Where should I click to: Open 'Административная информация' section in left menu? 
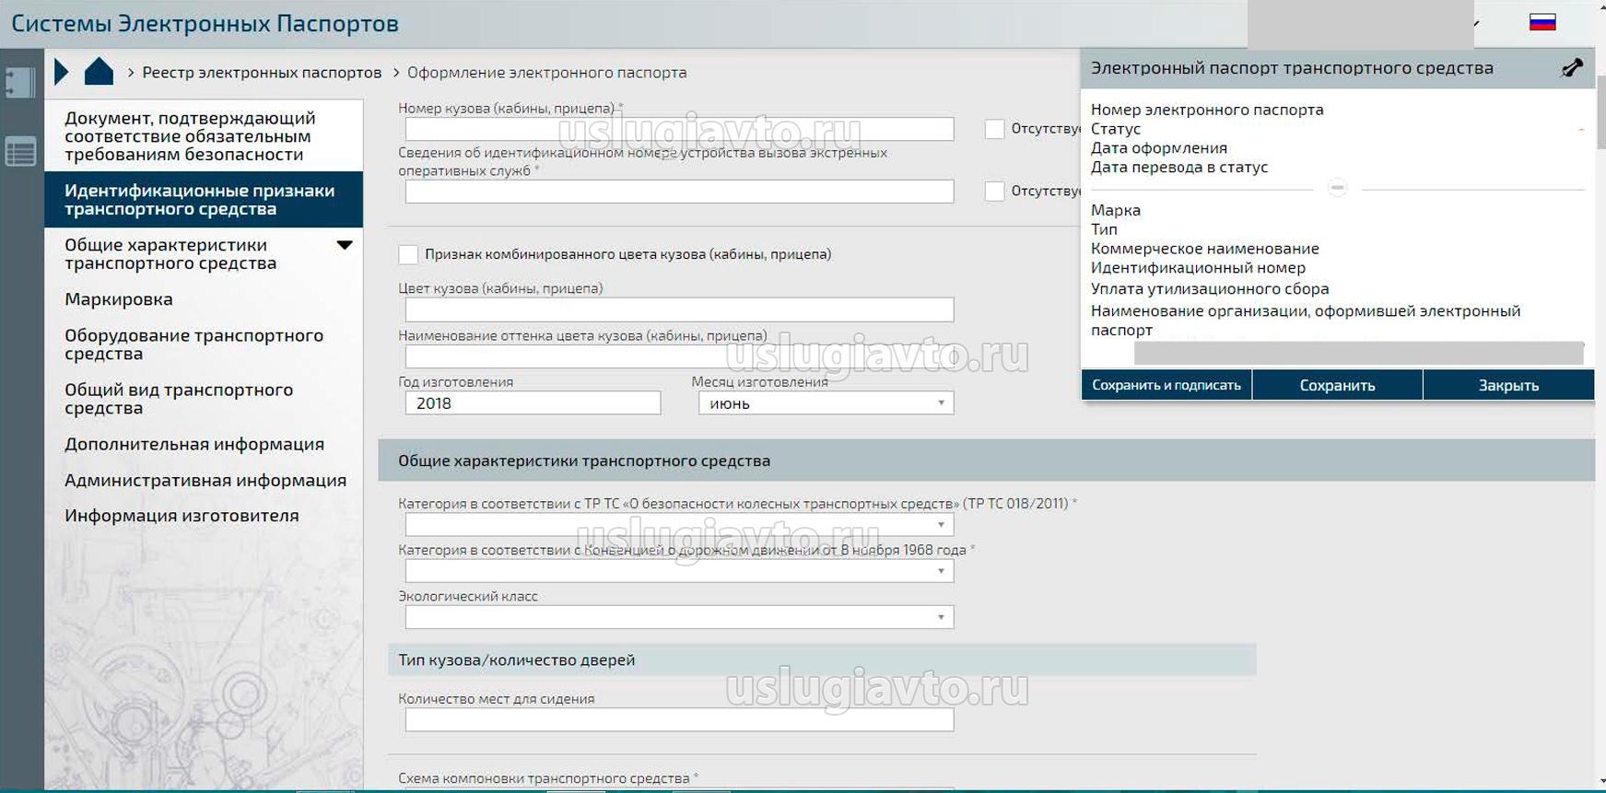(205, 480)
